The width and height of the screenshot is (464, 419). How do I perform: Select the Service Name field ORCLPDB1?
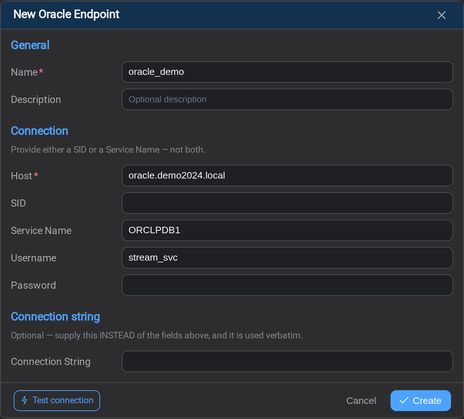click(x=287, y=230)
